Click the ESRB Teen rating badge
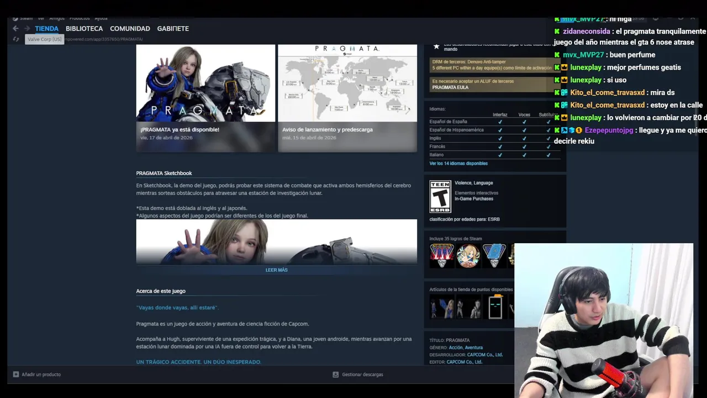Screen dimensions: 707x398 coord(440,196)
